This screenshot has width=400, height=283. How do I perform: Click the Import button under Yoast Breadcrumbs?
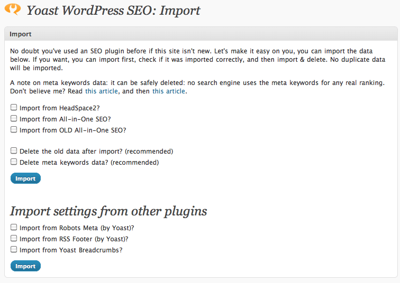point(25,266)
